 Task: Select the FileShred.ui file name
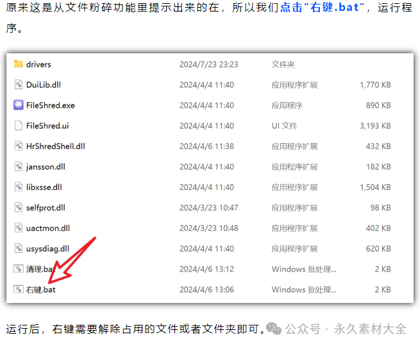tap(47, 126)
